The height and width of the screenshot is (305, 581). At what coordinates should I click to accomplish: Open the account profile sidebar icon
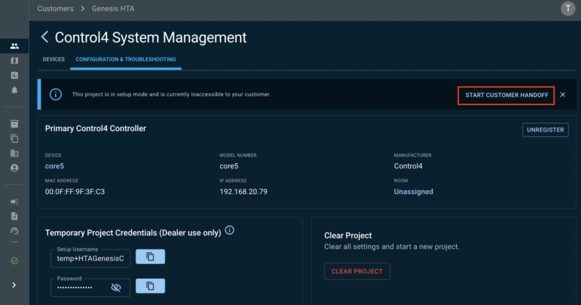click(x=14, y=168)
